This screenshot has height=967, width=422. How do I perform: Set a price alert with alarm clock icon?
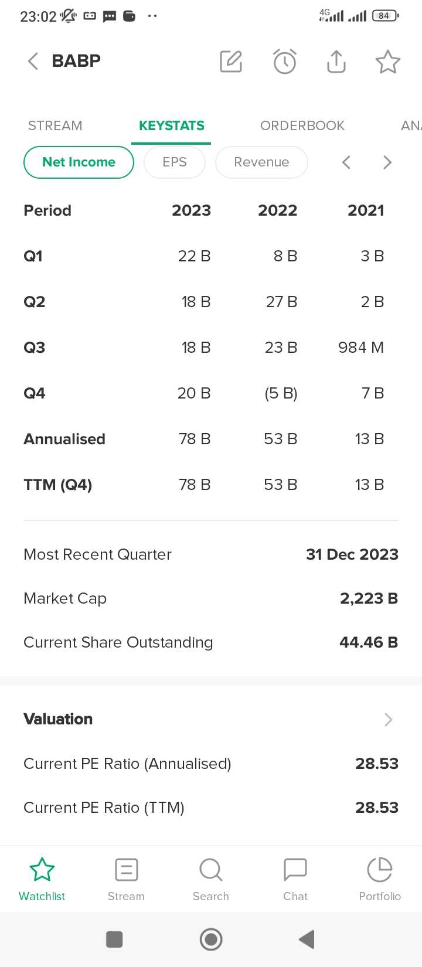285,62
